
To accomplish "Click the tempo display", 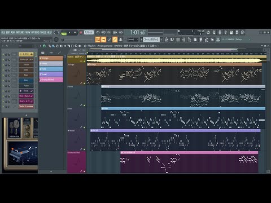I will tap(89, 32).
